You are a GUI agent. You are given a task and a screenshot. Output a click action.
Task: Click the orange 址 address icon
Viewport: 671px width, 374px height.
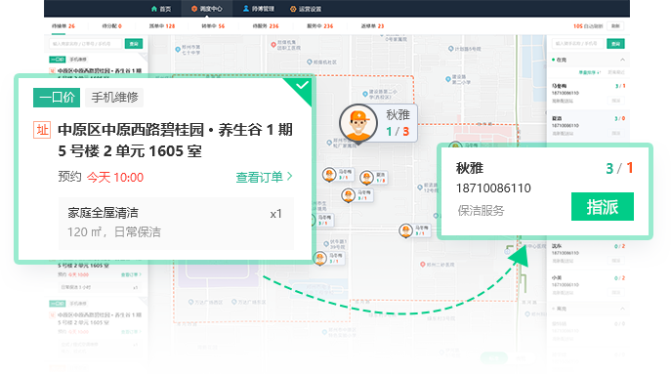click(42, 130)
